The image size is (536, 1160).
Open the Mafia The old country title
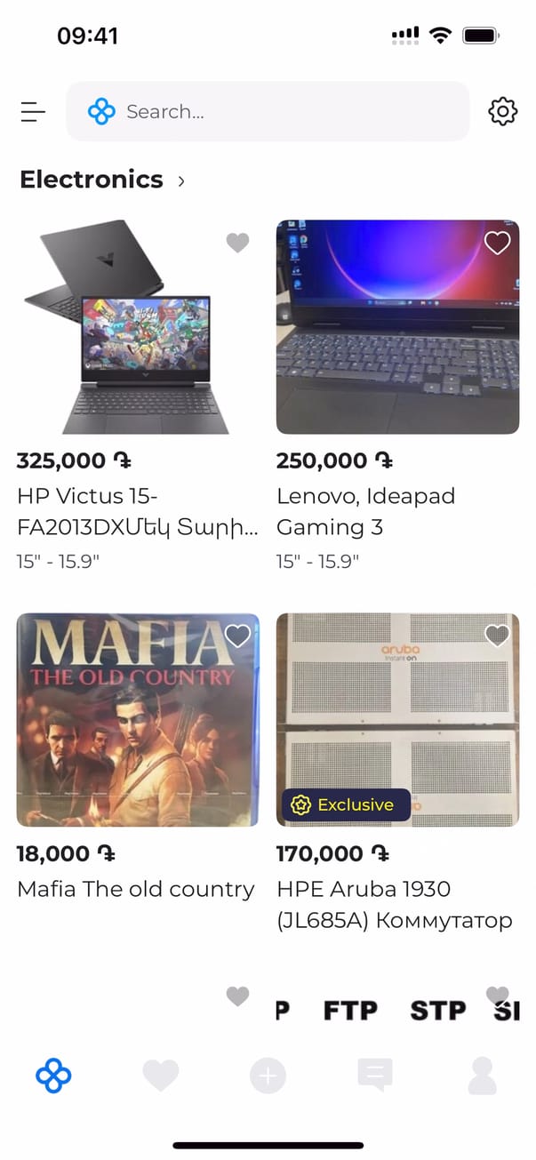tap(136, 889)
